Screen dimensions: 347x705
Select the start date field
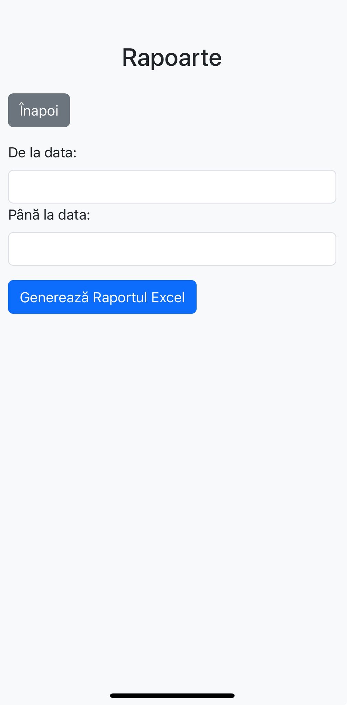click(x=172, y=187)
